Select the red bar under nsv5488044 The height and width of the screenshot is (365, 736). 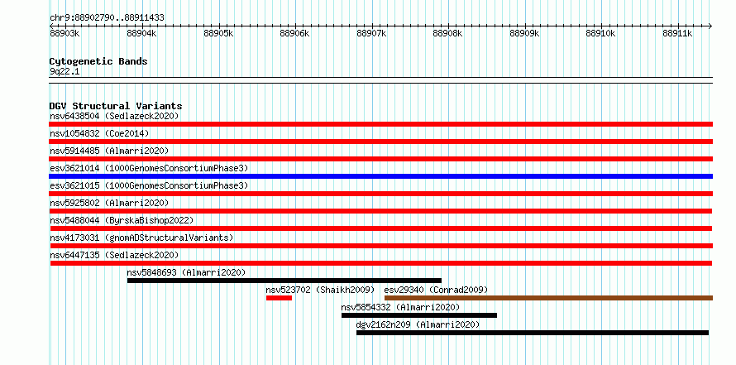coord(380,228)
